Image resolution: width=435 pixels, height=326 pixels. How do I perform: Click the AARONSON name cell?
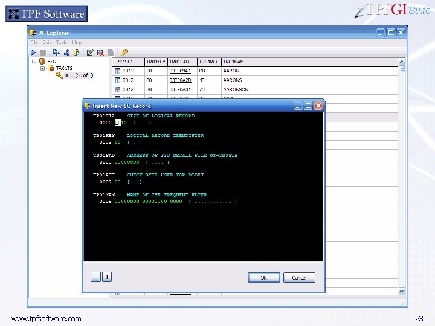tap(236, 89)
